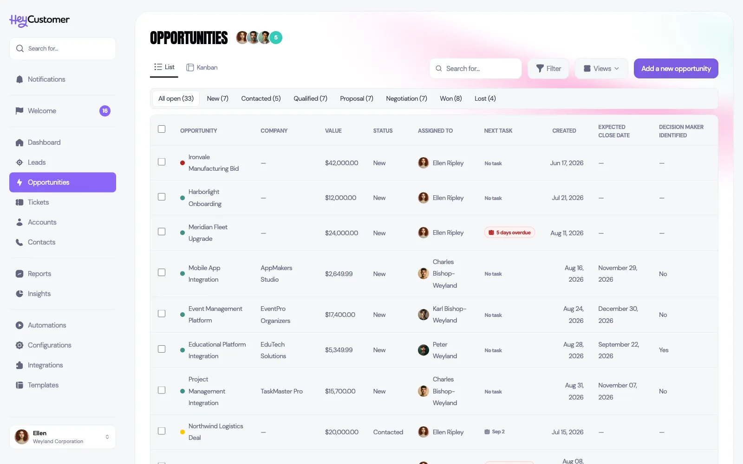
Task: Click the Welcome 16 count badge
Action: (x=105, y=111)
